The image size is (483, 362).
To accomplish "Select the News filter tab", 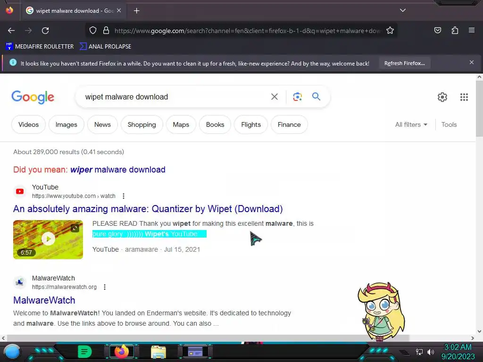I will pos(102,124).
